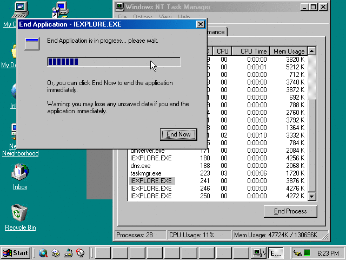Screen dimensions: 346x260
Task: Select highlighted IEXPLORE.EXE with PID 241
Action: pos(217,181)
